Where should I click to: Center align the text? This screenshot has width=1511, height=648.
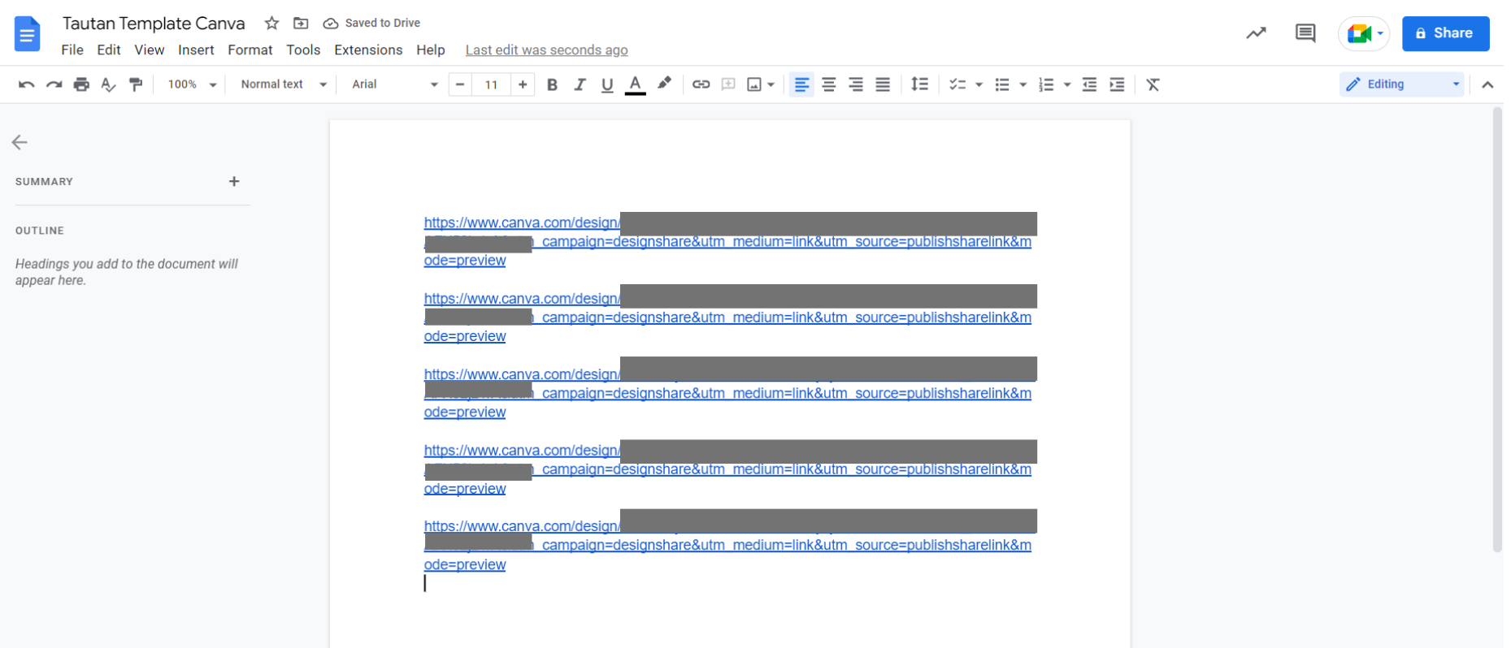pos(828,84)
